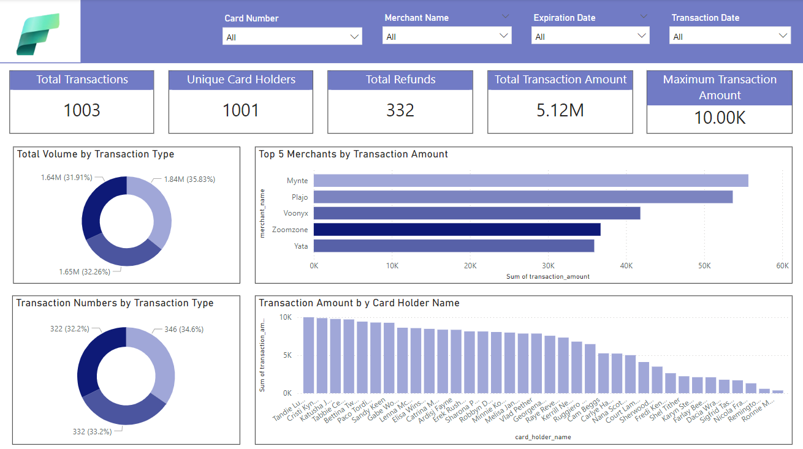
Task: Click the Shel Tither axis label
Action: [665, 408]
